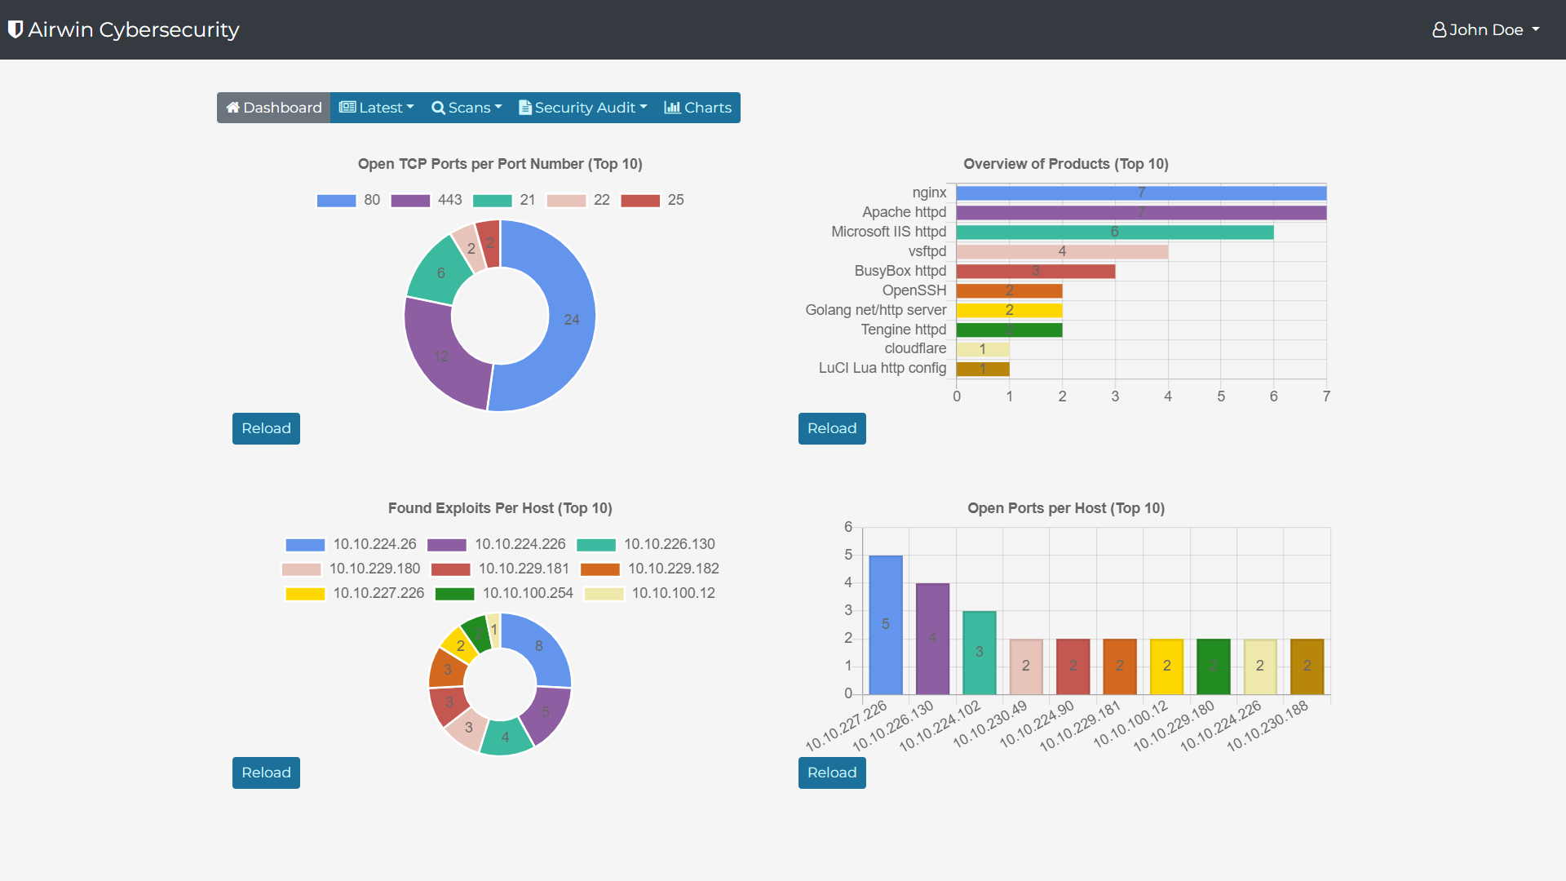This screenshot has width=1566, height=881.
Task: Click the user profile icon beside John Doe
Action: pos(1439,30)
